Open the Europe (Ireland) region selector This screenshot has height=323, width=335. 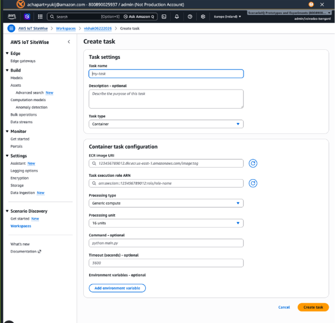(227, 16)
